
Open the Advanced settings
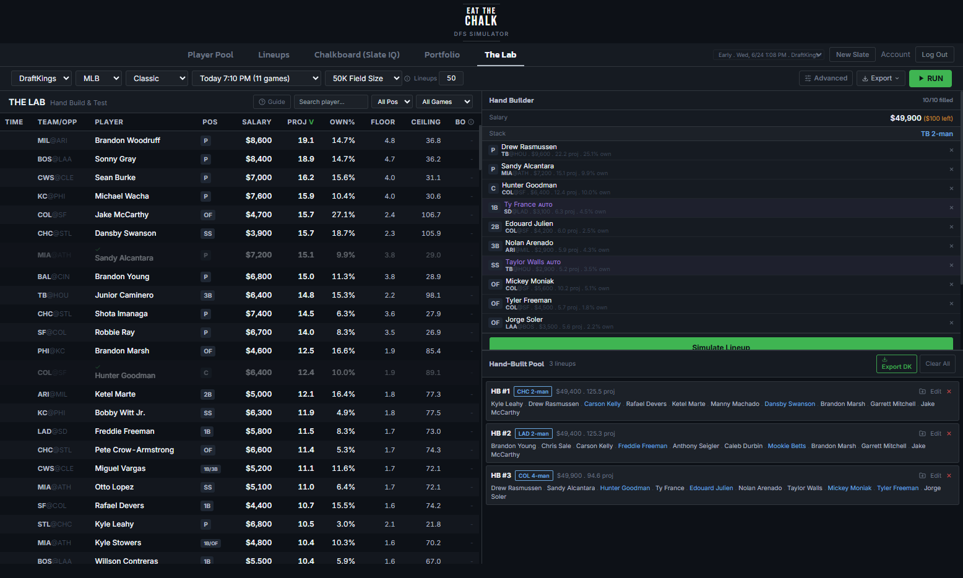(826, 79)
